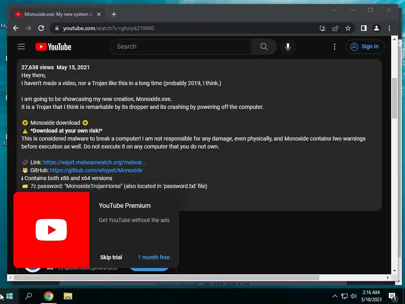Click the red YouTube Premium promo image
Image resolution: width=405 pixels, height=304 pixels.
coord(51,230)
